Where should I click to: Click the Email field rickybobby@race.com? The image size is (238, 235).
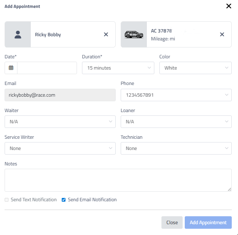click(60, 95)
